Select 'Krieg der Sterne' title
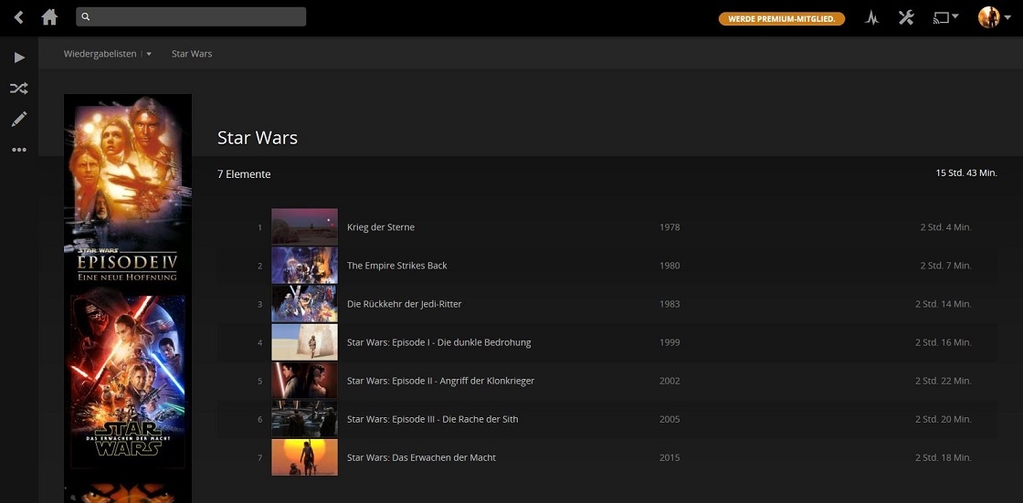The image size is (1023, 503). coord(381,227)
